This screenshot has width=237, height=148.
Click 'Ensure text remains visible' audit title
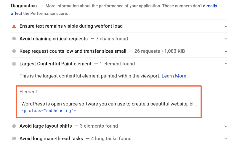[x=71, y=26]
